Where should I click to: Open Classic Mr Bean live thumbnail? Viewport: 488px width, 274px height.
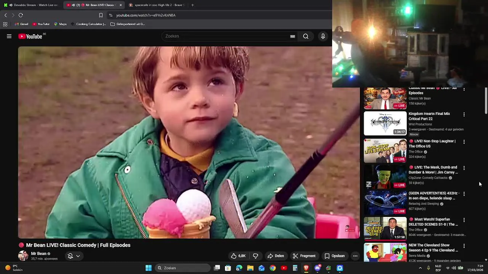click(x=385, y=98)
